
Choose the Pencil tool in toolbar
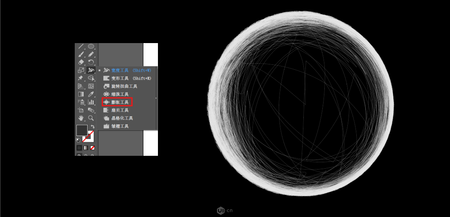point(91,54)
